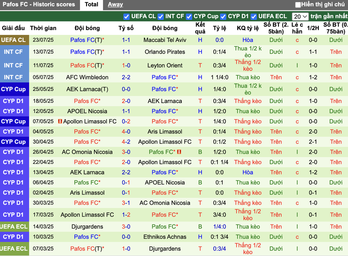Image resolution: width=348 pixels, height=256 pixels.
Task: Enable the 'Hiển thị ghi chú' checkbox
Action: click(298, 5)
